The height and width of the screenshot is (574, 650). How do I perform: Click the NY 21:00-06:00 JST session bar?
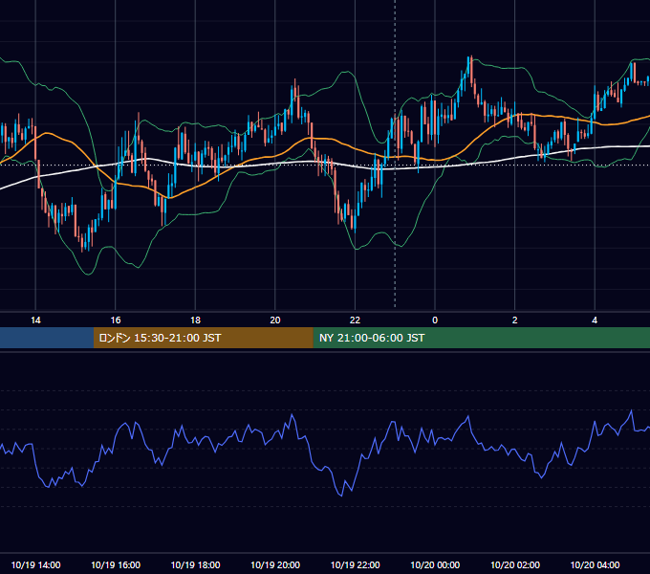[x=481, y=338]
